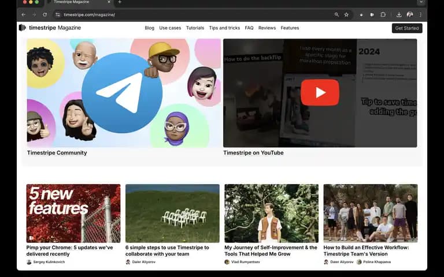
Task: Click the white chairs on grass thumbnail
Action: tap(172, 214)
